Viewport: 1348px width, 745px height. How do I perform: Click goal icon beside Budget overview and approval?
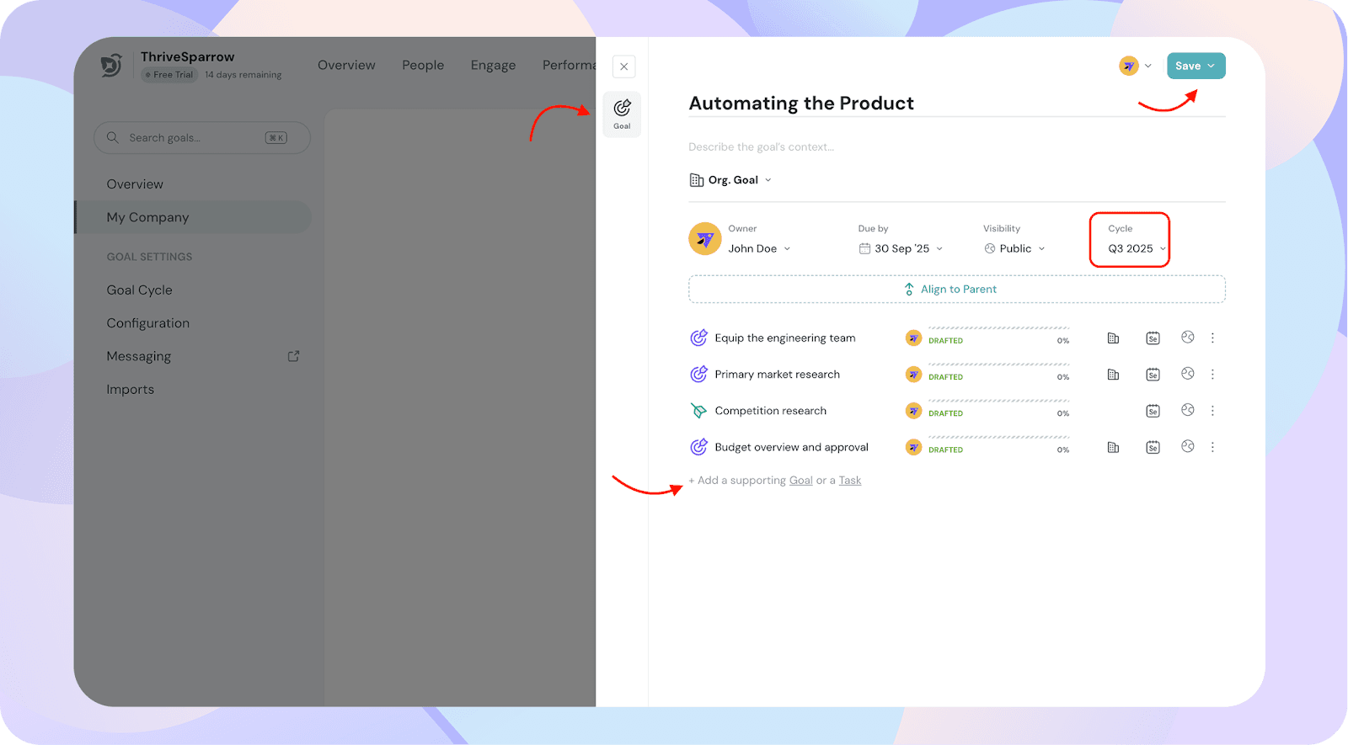698,447
